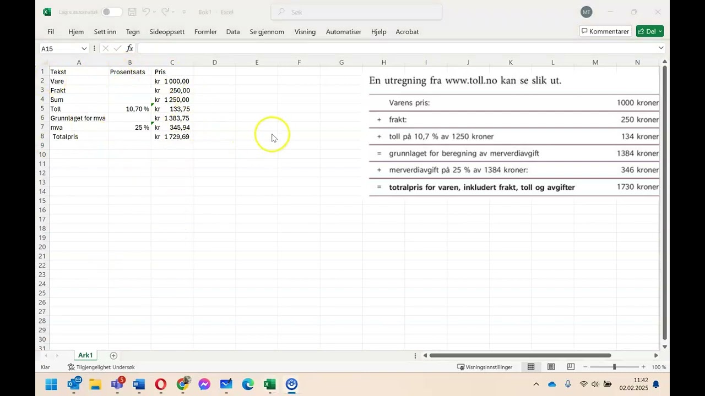This screenshot has width=705, height=396.
Task: Add a new sheet with plus icon
Action: [x=113, y=356]
